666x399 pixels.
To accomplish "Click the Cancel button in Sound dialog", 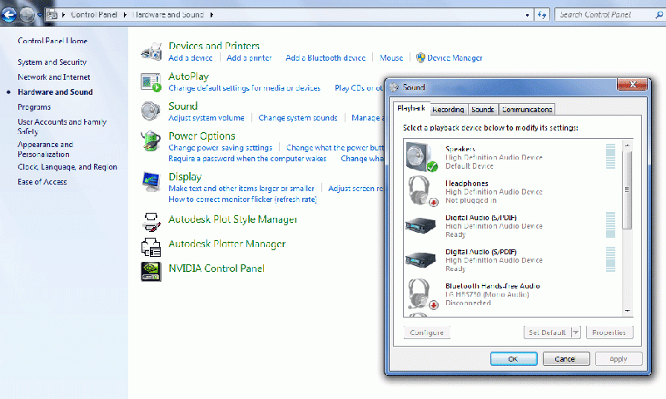I will point(566,359).
